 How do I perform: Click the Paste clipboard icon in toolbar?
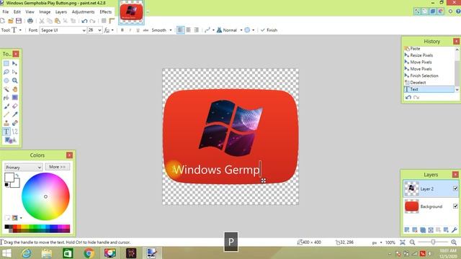point(58,21)
